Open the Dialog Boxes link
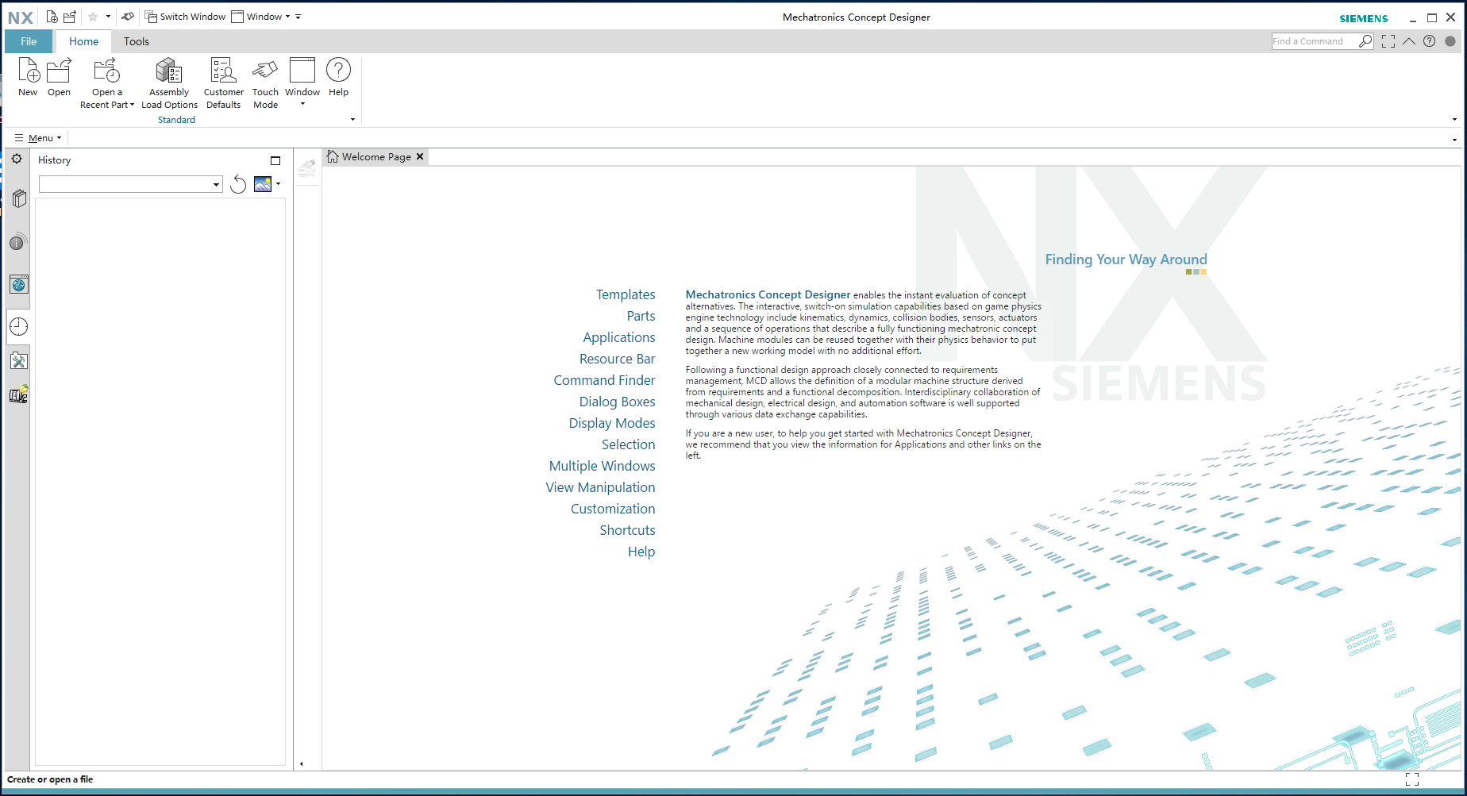 coord(617,402)
